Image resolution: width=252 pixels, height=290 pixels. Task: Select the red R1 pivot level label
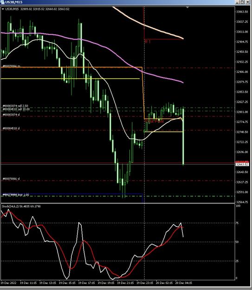(148, 42)
